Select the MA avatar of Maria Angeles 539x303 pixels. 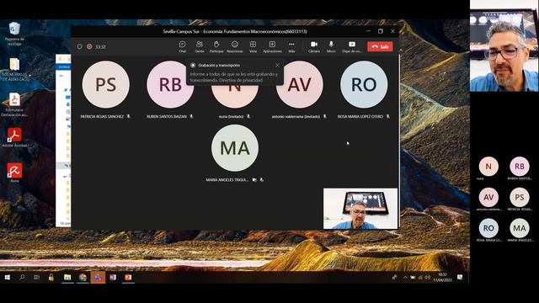click(235, 148)
